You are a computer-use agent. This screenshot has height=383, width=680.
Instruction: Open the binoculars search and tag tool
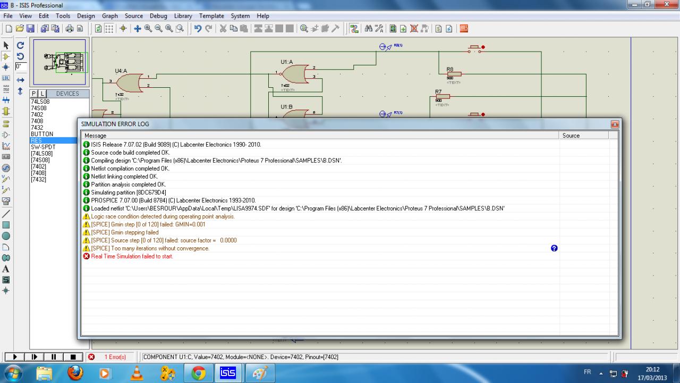click(368, 28)
